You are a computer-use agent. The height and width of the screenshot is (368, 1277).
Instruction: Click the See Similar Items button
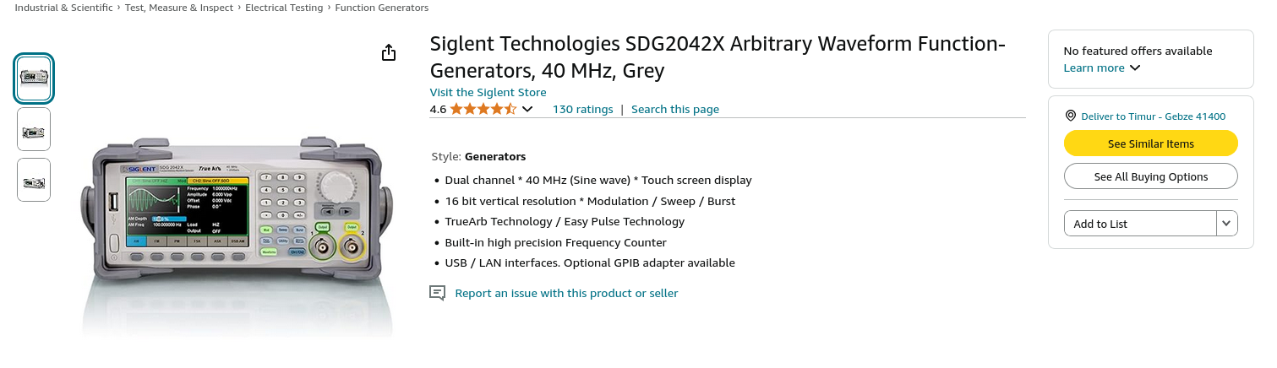pyautogui.click(x=1150, y=143)
